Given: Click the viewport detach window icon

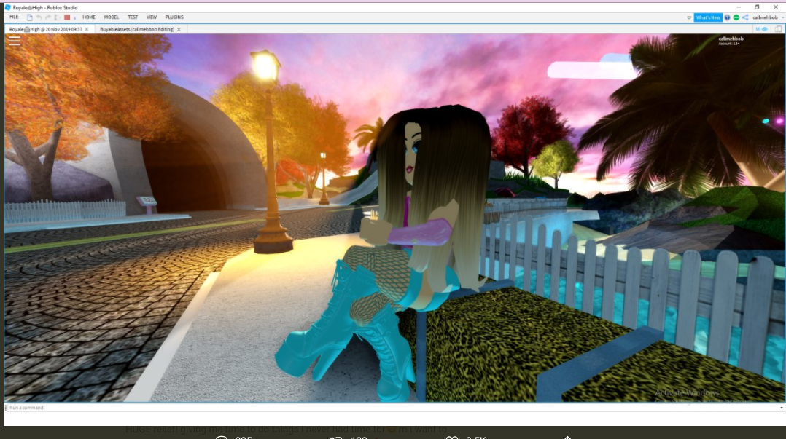Looking at the screenshot, I should tap(778, 29).
